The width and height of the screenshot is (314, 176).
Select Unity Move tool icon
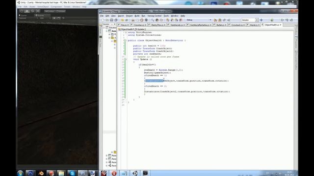pos(27,11)
